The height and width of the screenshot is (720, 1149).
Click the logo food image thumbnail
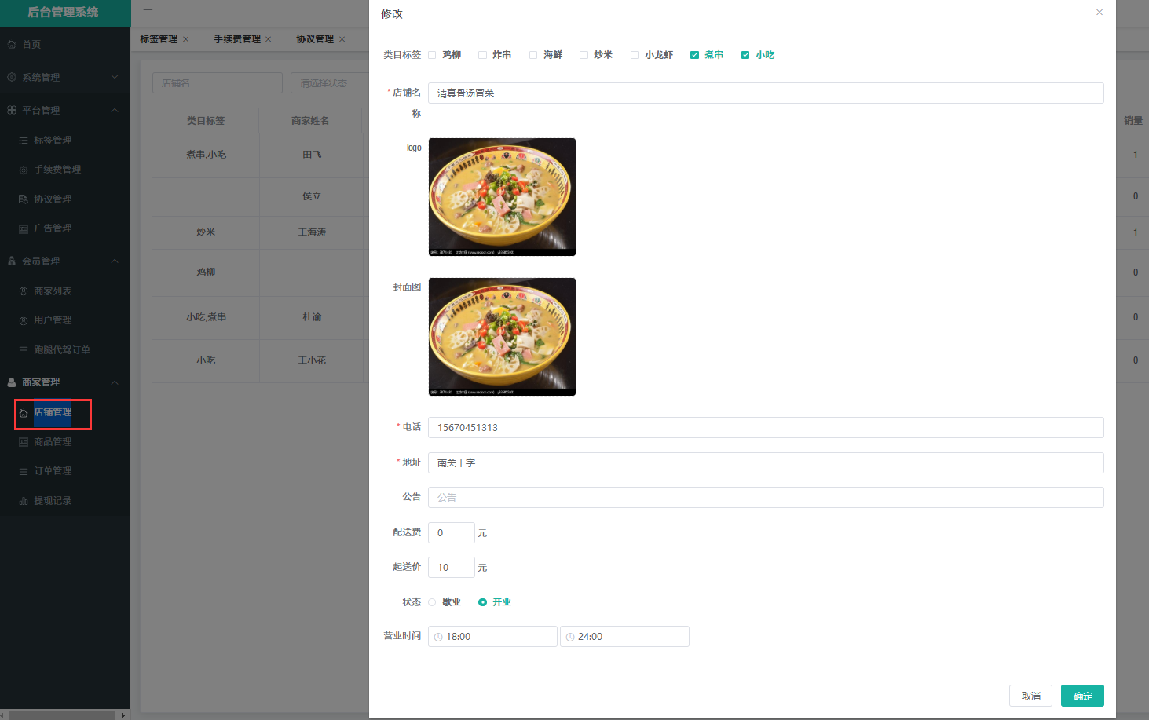[x=502, y=197]
